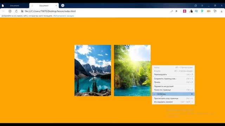The width and height of the screenshot is (225, 126).
Task: Choose Сохранить страницу как... in context menu
Action: pos(173,78)
